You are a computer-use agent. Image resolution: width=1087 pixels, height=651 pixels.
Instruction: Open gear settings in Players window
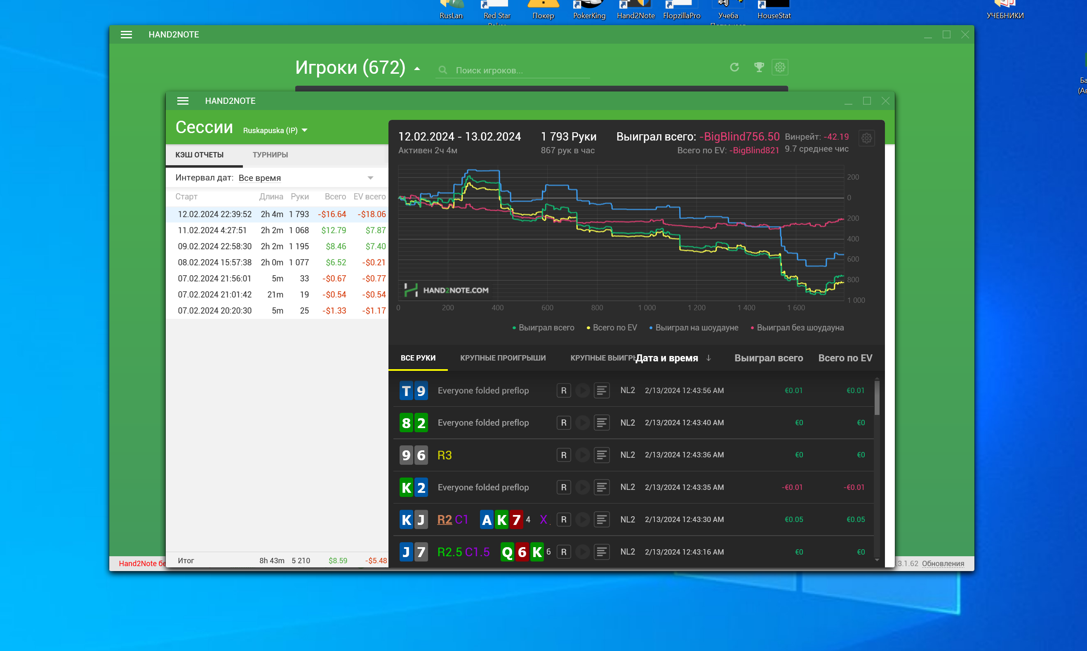click(x=780, y=67)
